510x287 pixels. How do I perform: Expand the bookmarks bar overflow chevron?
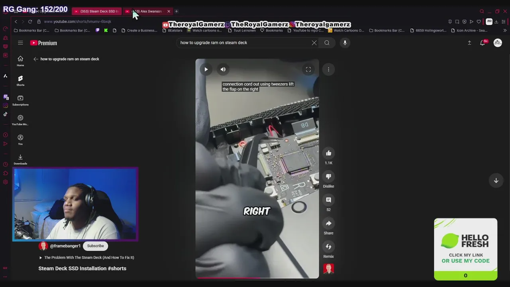(x=505, y=30)
